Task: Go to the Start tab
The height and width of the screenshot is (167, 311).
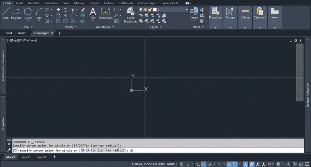Action: point(9,33)
